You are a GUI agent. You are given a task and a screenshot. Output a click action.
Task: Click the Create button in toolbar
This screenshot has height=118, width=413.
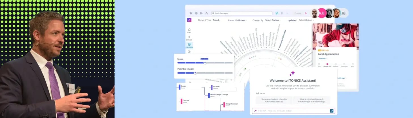click(298, 13)
